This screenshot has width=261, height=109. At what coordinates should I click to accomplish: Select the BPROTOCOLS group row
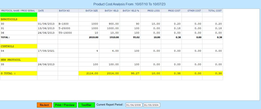[18, 19]
